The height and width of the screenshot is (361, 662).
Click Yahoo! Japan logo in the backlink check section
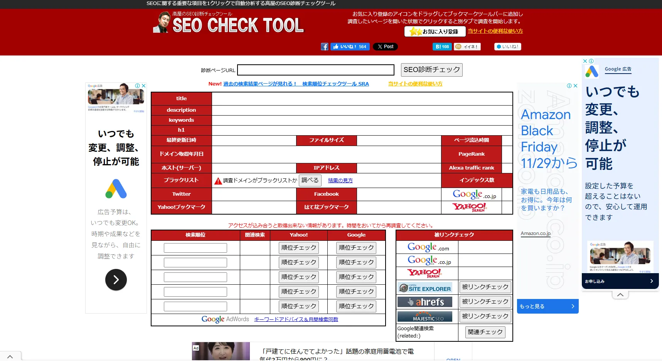click(424, 274)
